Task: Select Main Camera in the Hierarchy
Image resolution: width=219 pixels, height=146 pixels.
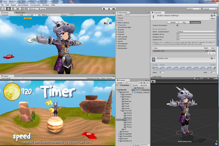Action: (123, 23)
